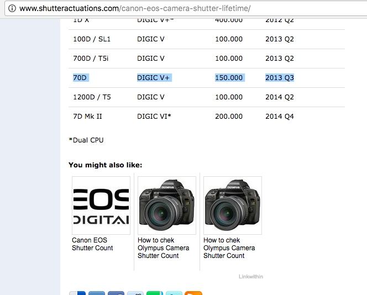367x295 pixels.
Task: Select '2013 Q2' date in the 100D row
Action: point(280,39)
